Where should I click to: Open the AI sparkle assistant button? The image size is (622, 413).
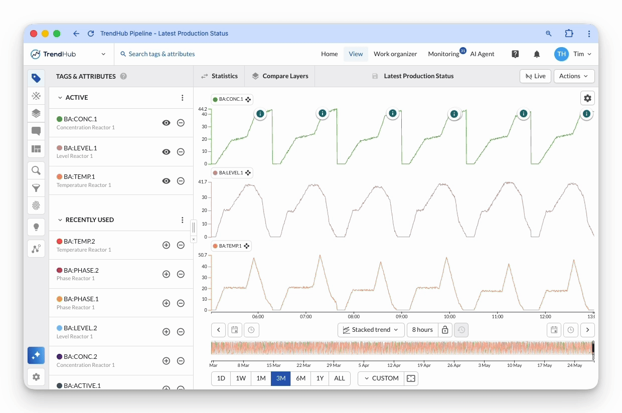click(36, 355)
